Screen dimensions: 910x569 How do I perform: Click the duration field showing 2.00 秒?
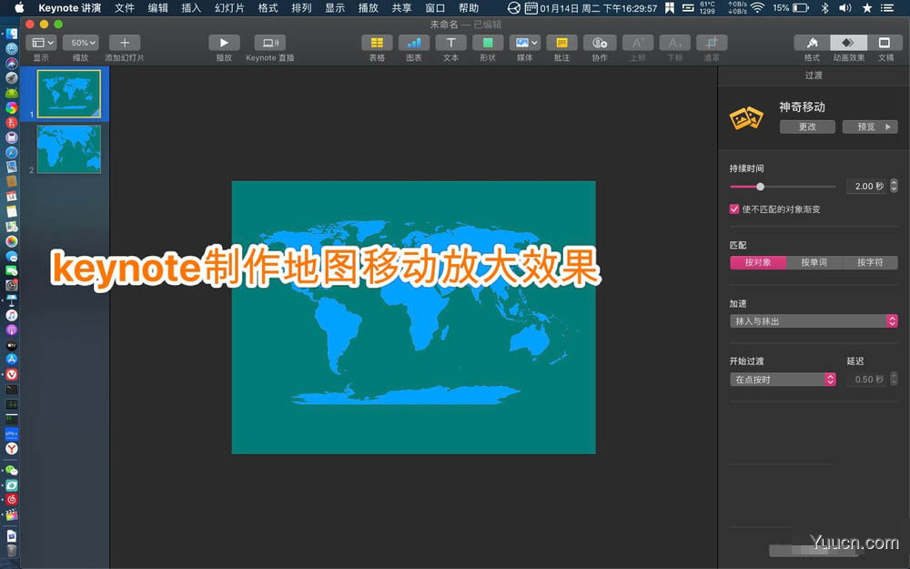tap(866, 186)
